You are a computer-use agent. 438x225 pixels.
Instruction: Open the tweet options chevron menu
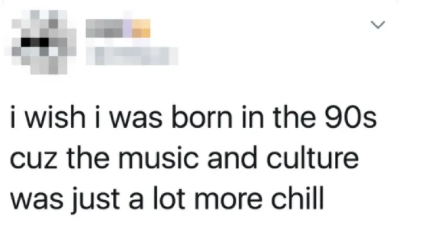pyautogui.click(x=377, y=25)
